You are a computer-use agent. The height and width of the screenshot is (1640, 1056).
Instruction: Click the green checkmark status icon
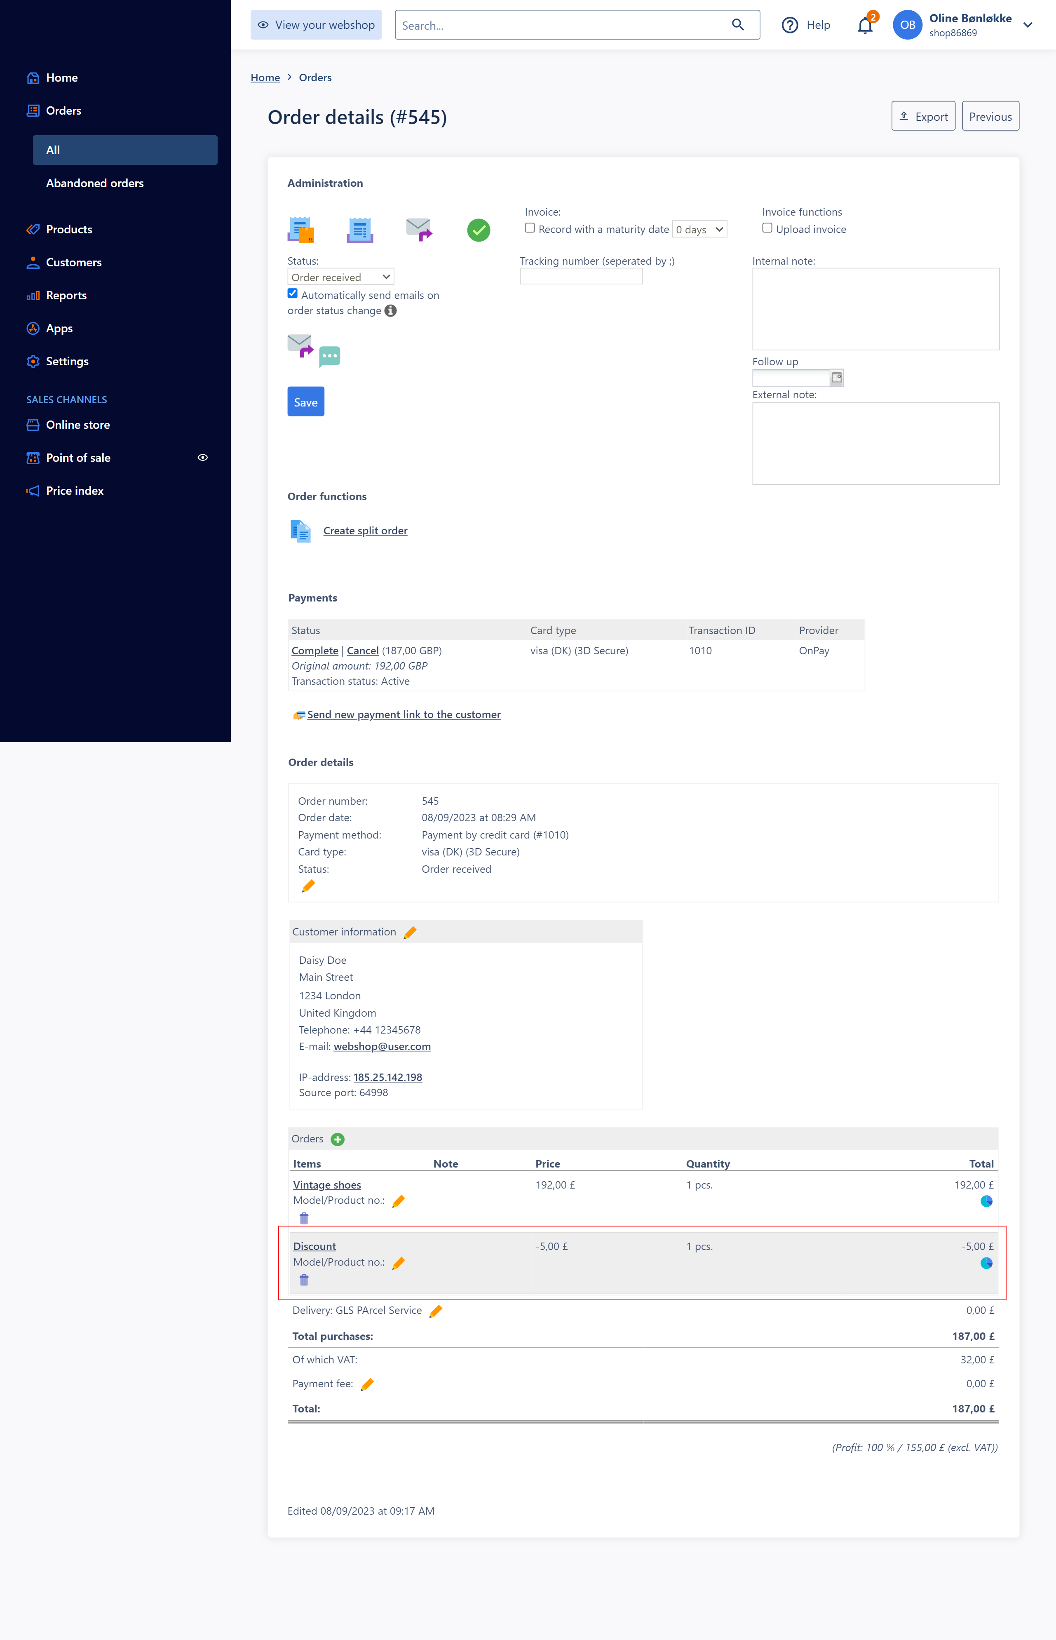point(478,231)
